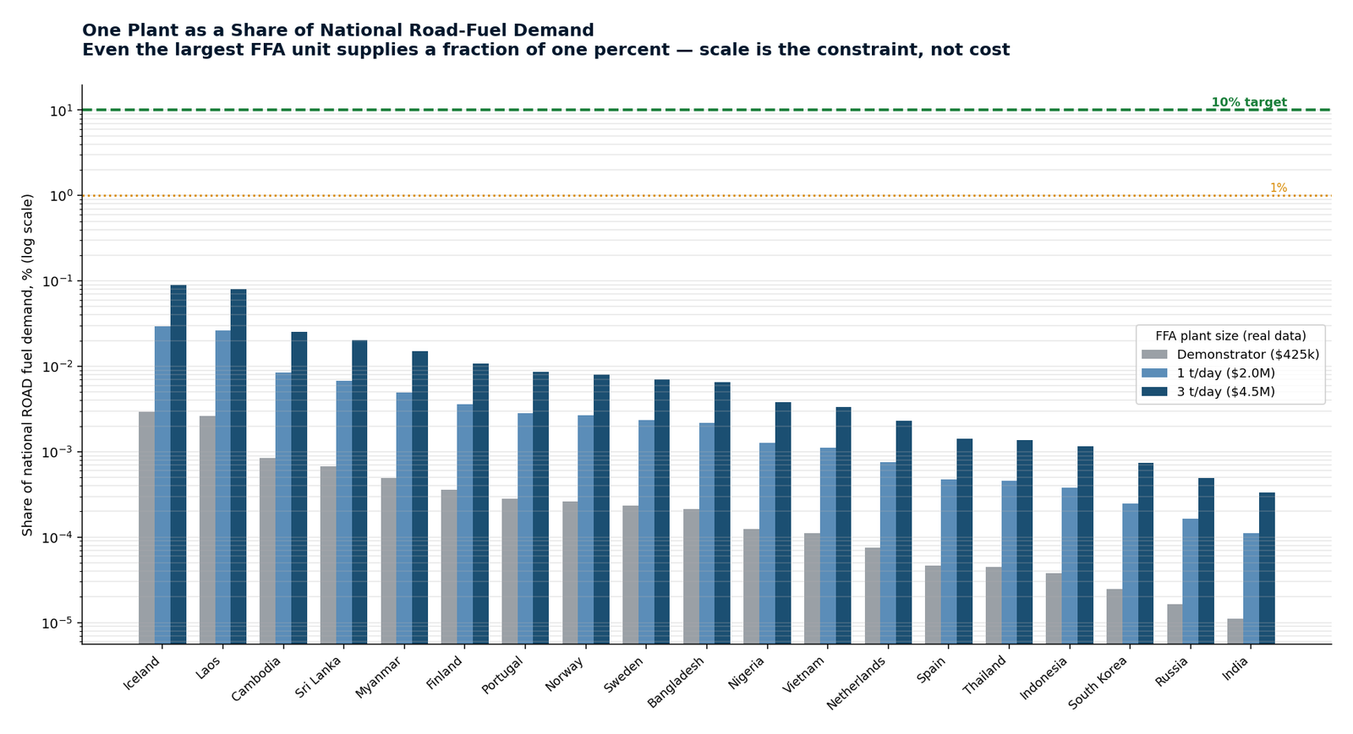
Task: Click Russia's dark blue 3 t/day bar
Action: click(x=1207, y=561)
